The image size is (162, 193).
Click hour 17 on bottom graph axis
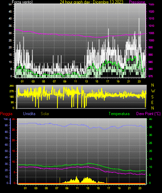(108, 188)
